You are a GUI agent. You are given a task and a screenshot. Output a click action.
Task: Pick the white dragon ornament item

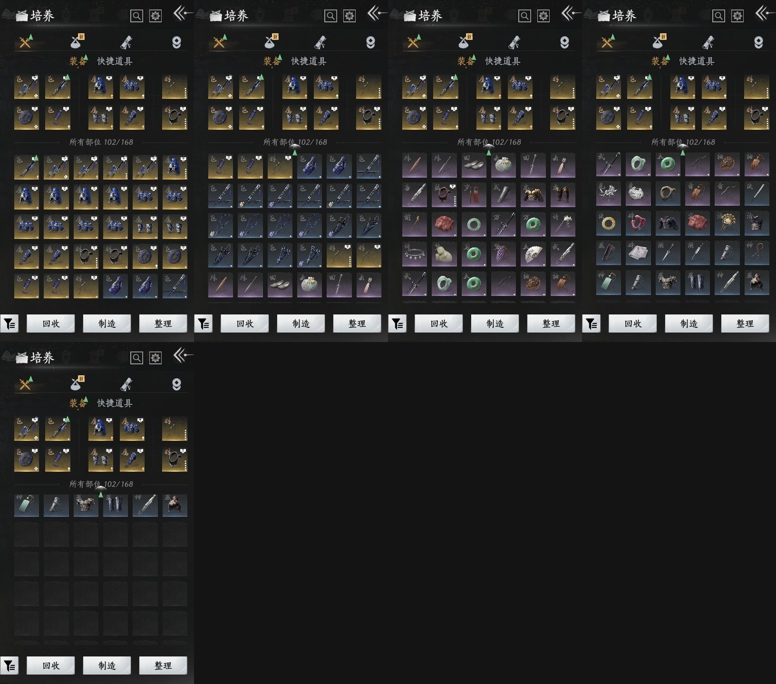(x=608, y=195)
